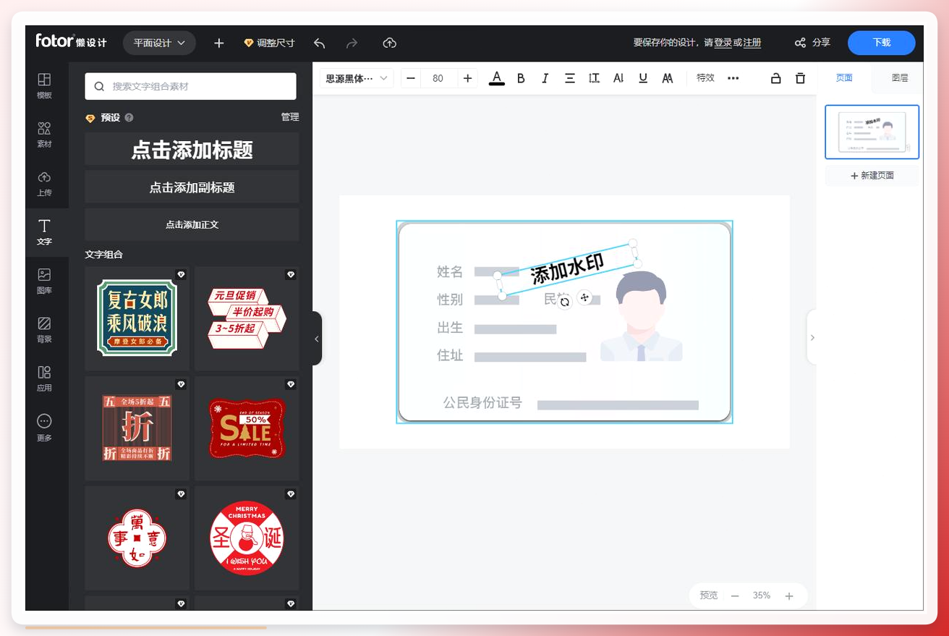Switch to the 页面 pages tab
The width and height of the screenshot is (949, 636).
click(844, 78)
